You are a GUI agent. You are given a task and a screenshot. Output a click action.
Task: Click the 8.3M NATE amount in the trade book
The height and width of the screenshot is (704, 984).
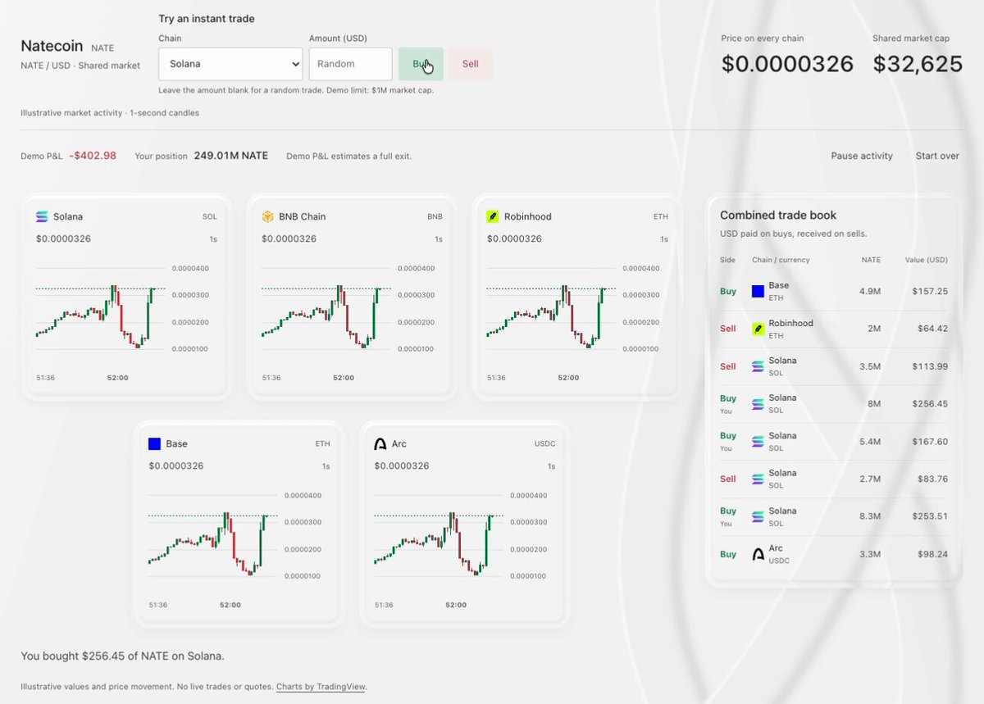coord(870,516)
